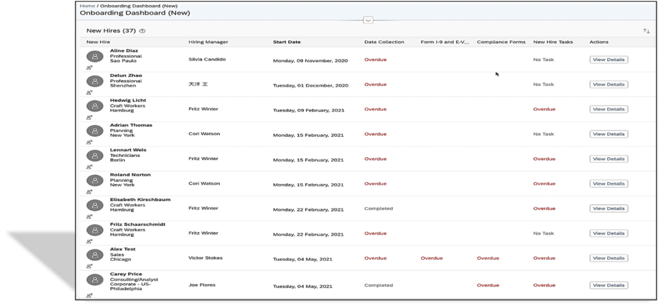Click No Task status for Fritz Schaarschmidt

(544, 233)
